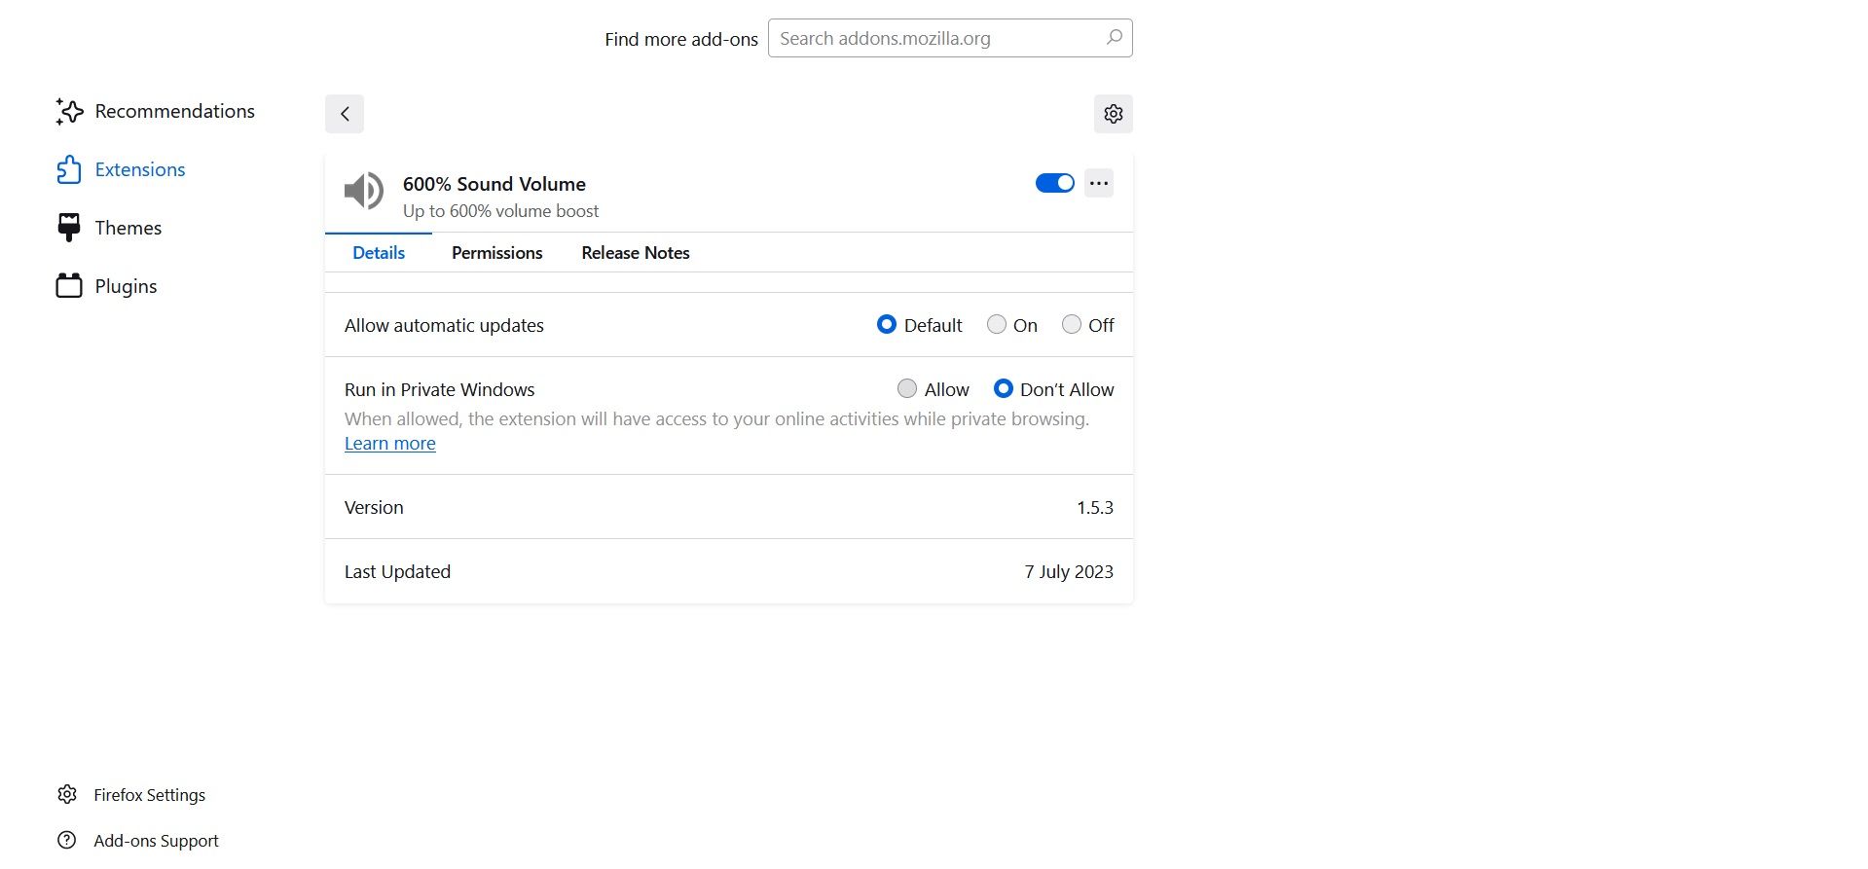The width and height of the screenshot is (1868, 869).
Task: Click the Extensions puzzle piece icon
Action: [68, 169]
